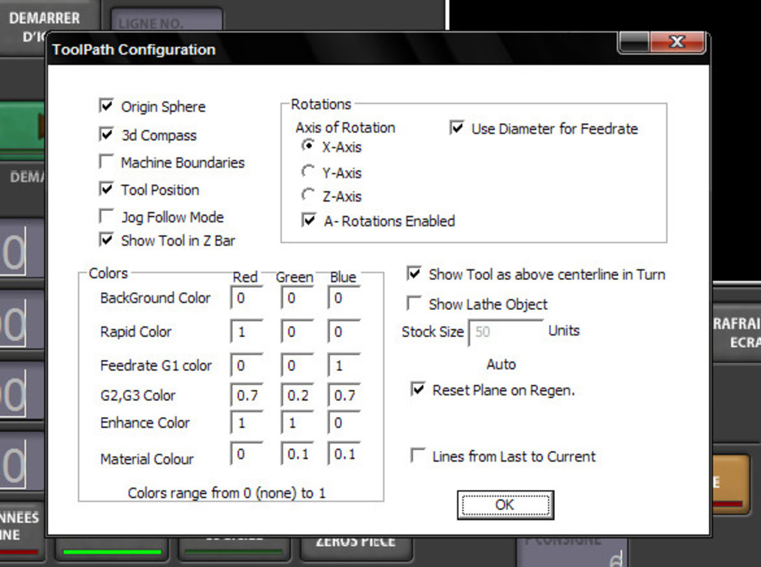Edit the Feedrate G1 color blue field
The height and width of the screenshot is (567, 761).
point(344,366)
